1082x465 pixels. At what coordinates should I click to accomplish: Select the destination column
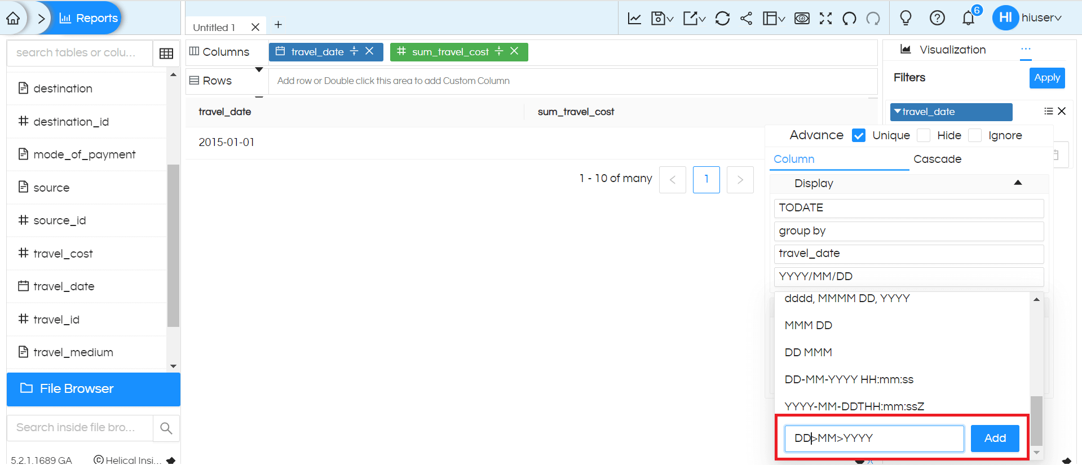[x=87, y=88]
